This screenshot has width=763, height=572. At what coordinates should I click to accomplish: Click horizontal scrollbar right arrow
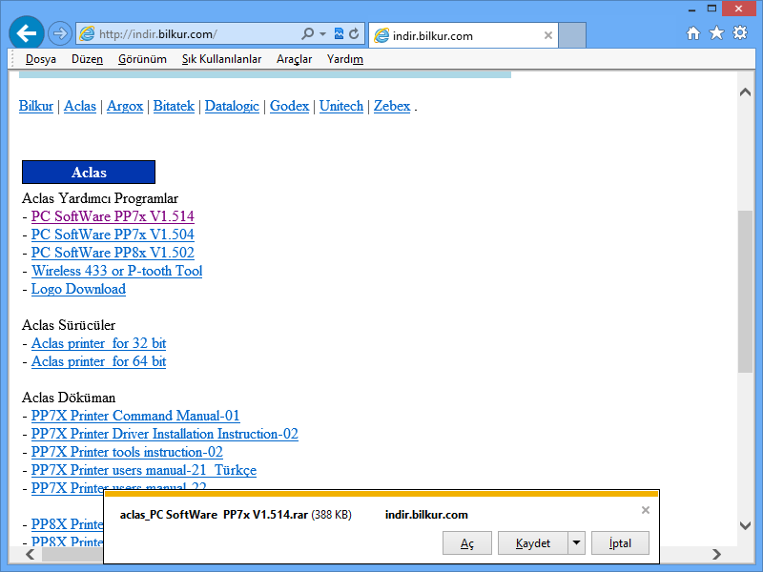point(716,554)
